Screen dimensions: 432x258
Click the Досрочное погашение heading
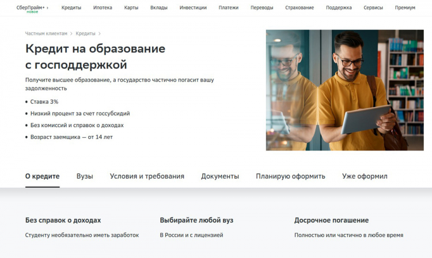[x=331, y=220]
